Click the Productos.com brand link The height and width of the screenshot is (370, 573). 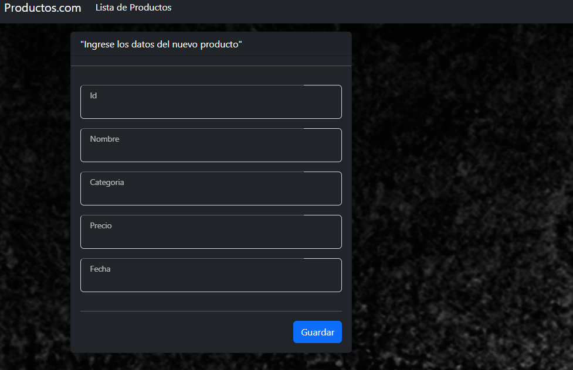(x=42, y=8)
